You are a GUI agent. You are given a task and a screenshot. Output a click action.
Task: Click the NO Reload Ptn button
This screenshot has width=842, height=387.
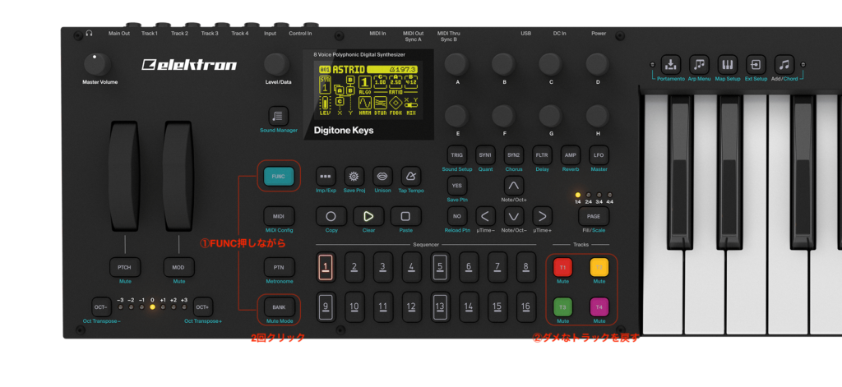[x=457, y=216]
